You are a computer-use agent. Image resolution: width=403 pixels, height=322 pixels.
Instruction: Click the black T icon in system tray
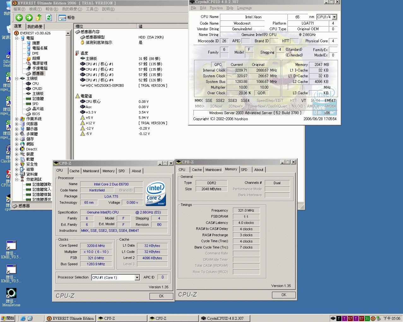click(x=339, y=319)
